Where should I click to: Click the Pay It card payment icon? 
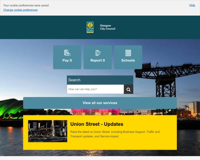coord(67,53)
